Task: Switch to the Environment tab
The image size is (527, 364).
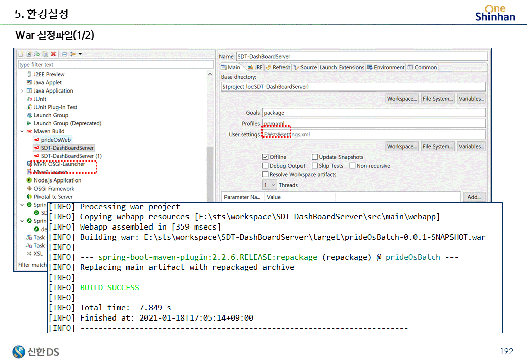Action: click(386, 67)
